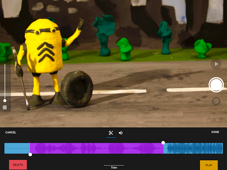This screenshot has width=227, height=170.
Task: Open the volume speaker tab
Action: click(x=121, y=133)
